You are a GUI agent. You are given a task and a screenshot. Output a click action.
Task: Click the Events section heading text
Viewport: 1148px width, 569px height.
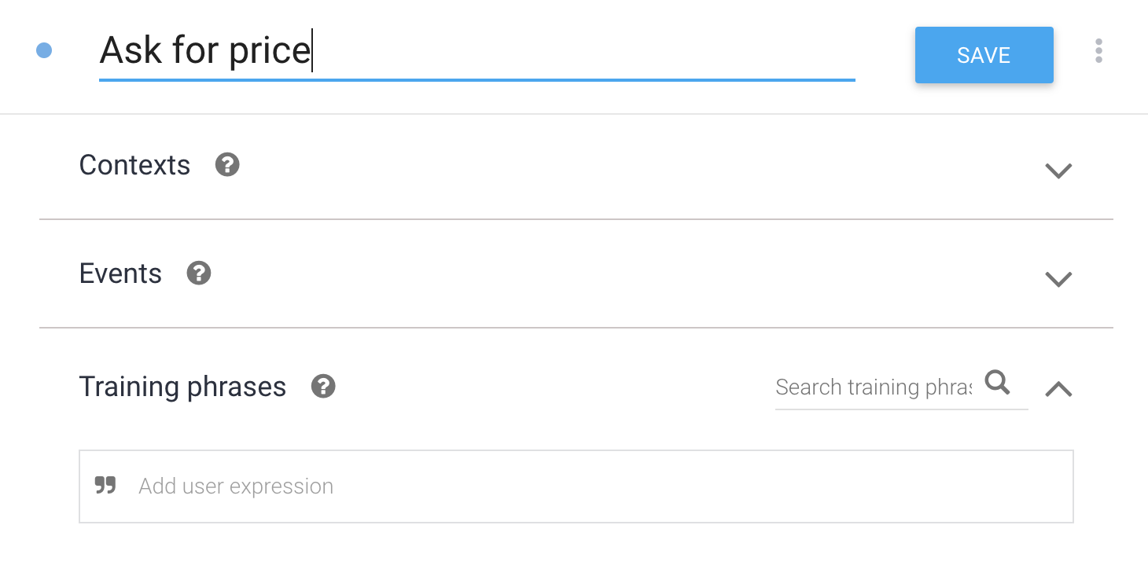point(120,273)
